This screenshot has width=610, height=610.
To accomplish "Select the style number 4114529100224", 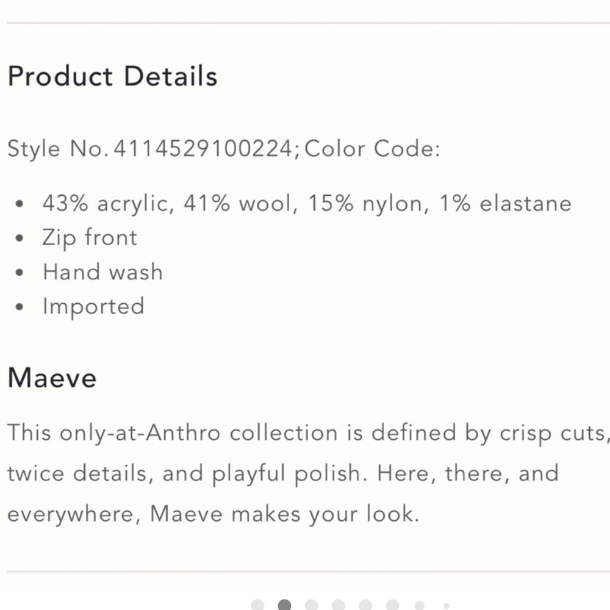I will pyautogui.click(x=203, y=148).
